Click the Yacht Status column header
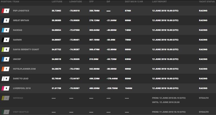Screen dimensions: 216x115 click(x=207, y=2)
